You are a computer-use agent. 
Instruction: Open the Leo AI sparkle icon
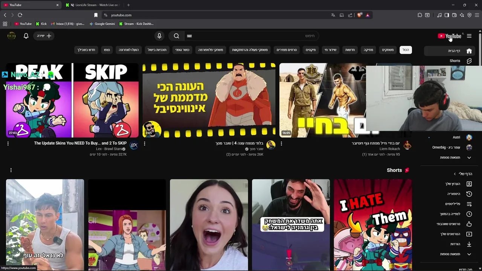tap(462, 15)
